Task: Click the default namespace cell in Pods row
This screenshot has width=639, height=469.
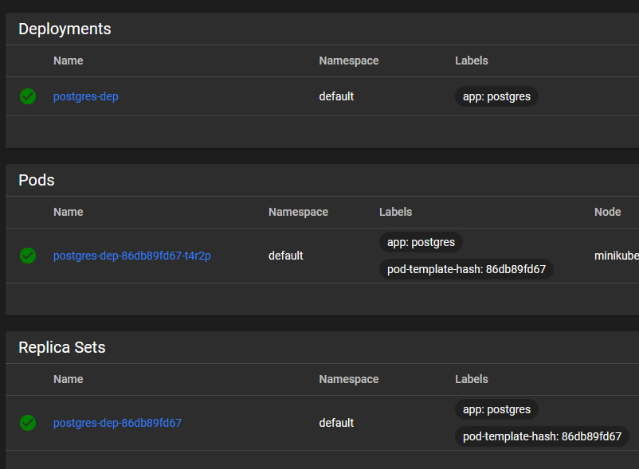Action: (286, 256)
